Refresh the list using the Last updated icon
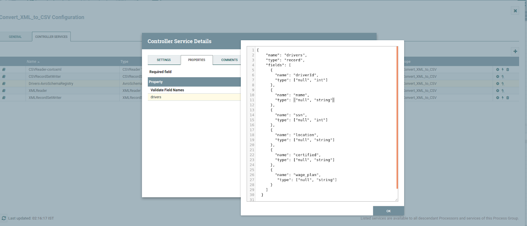Screen dimensions: 527x226 4,218
